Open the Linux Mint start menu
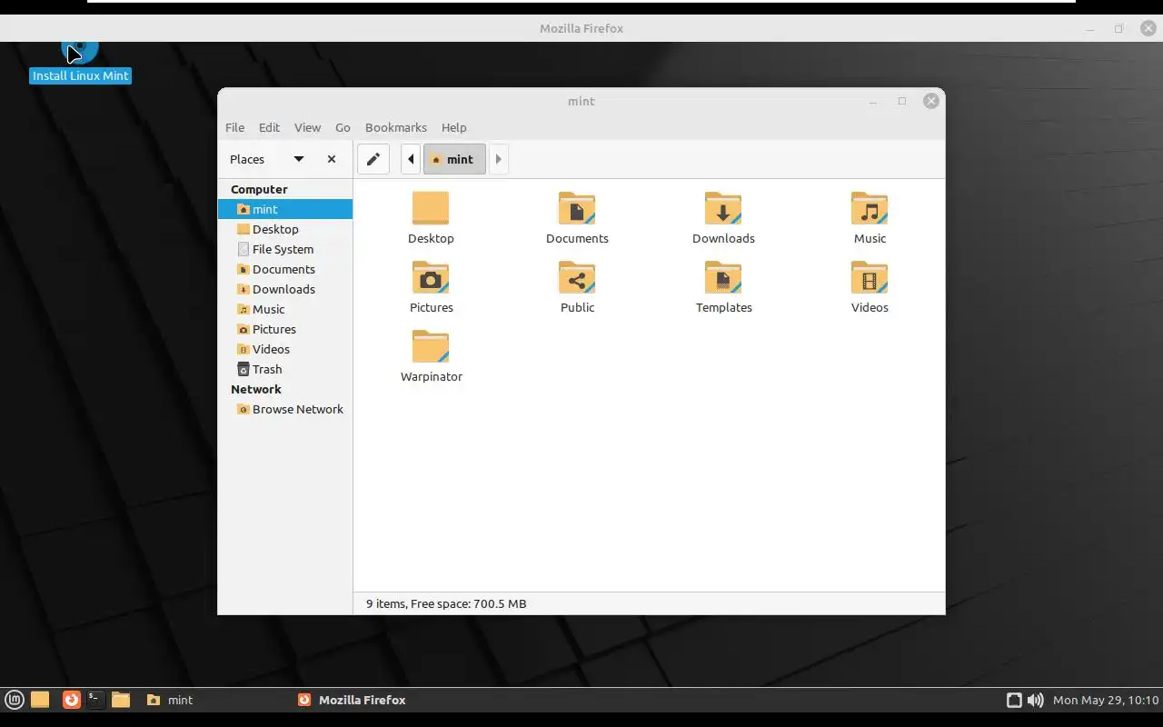Image resolution: width=1163 pixels, height=727 pixels. [x=15, y=700]
